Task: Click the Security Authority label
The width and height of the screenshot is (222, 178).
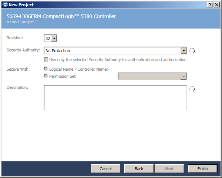Action: tap(23, 50)
